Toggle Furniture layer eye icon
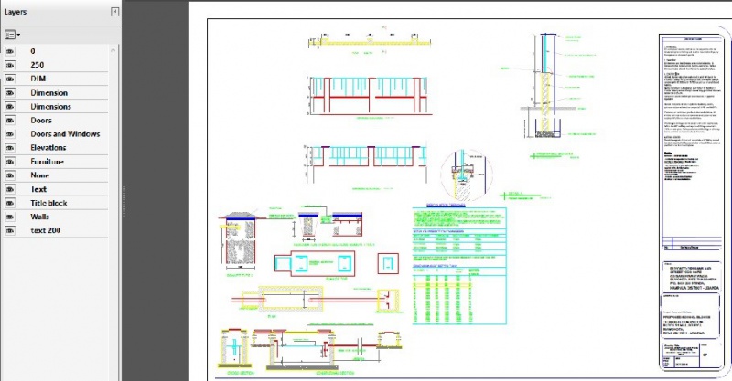The image size is (732, 381). [x=10, y=162]
